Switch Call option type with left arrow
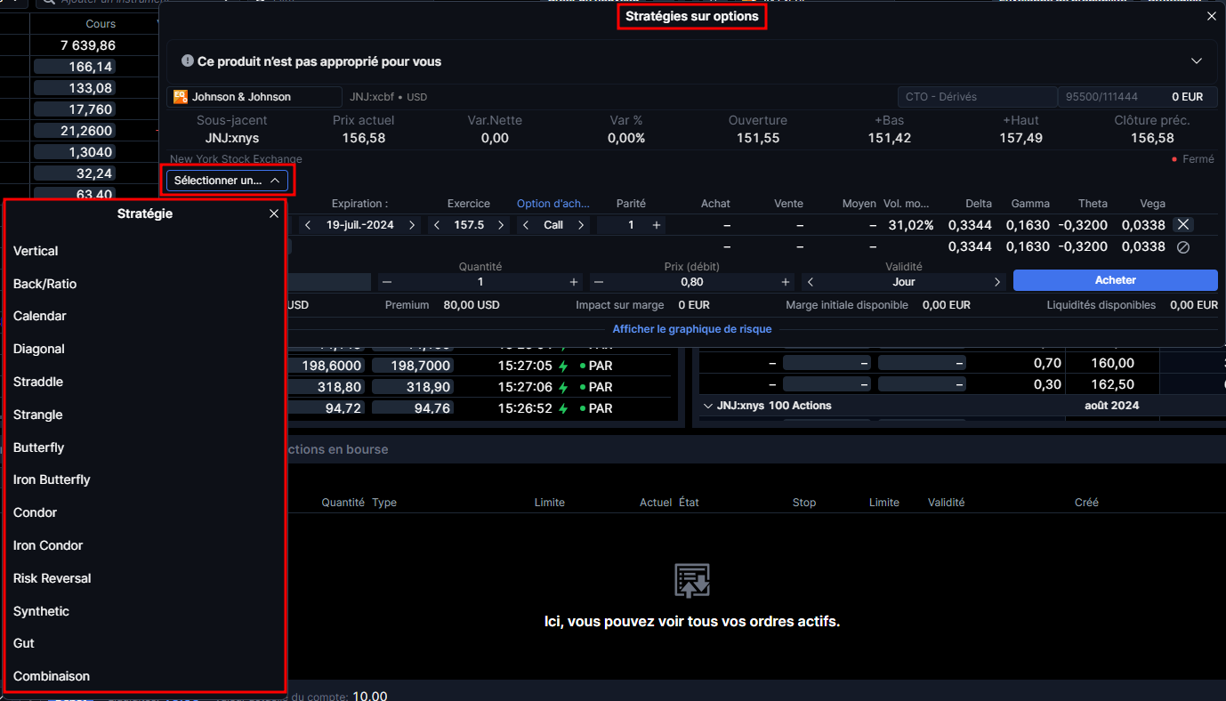Image resolution: width=1226 pixels, height=701 pixels. pyautogui.click(x=526, y=225)
